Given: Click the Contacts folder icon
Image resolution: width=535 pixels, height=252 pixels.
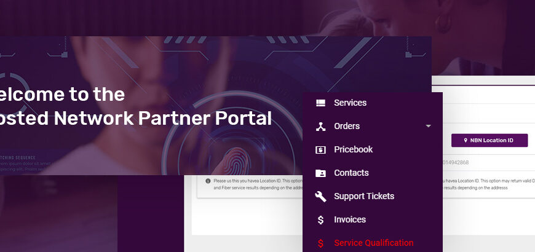Looking at the screenshot, I should pyautogui.click(x=320, y=173).
